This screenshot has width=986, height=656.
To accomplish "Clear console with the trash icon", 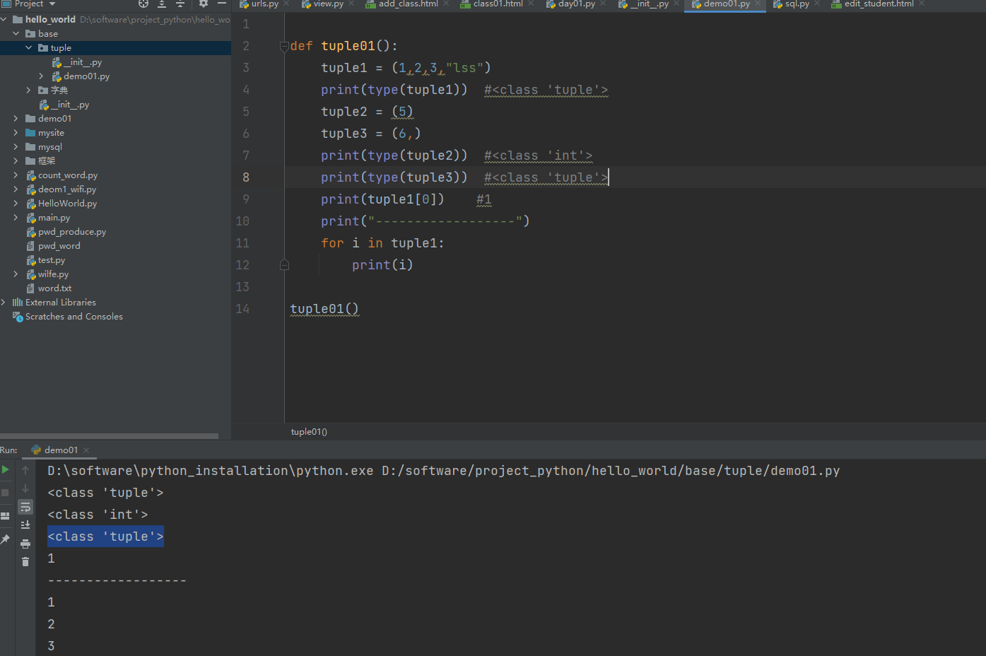I will (25, 562).
